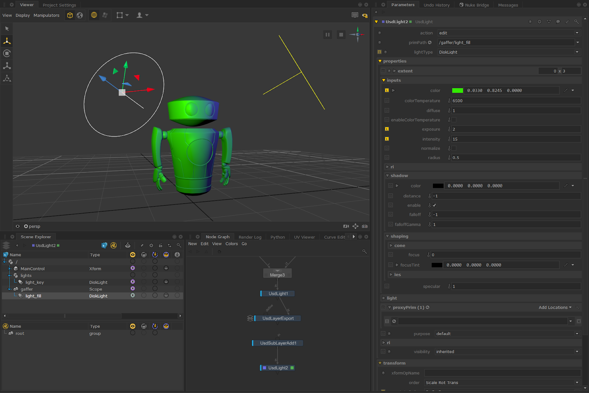The image size is (589, 393).
Task: Select the UsdLayerExport node
Action: (x=278, y=319)
